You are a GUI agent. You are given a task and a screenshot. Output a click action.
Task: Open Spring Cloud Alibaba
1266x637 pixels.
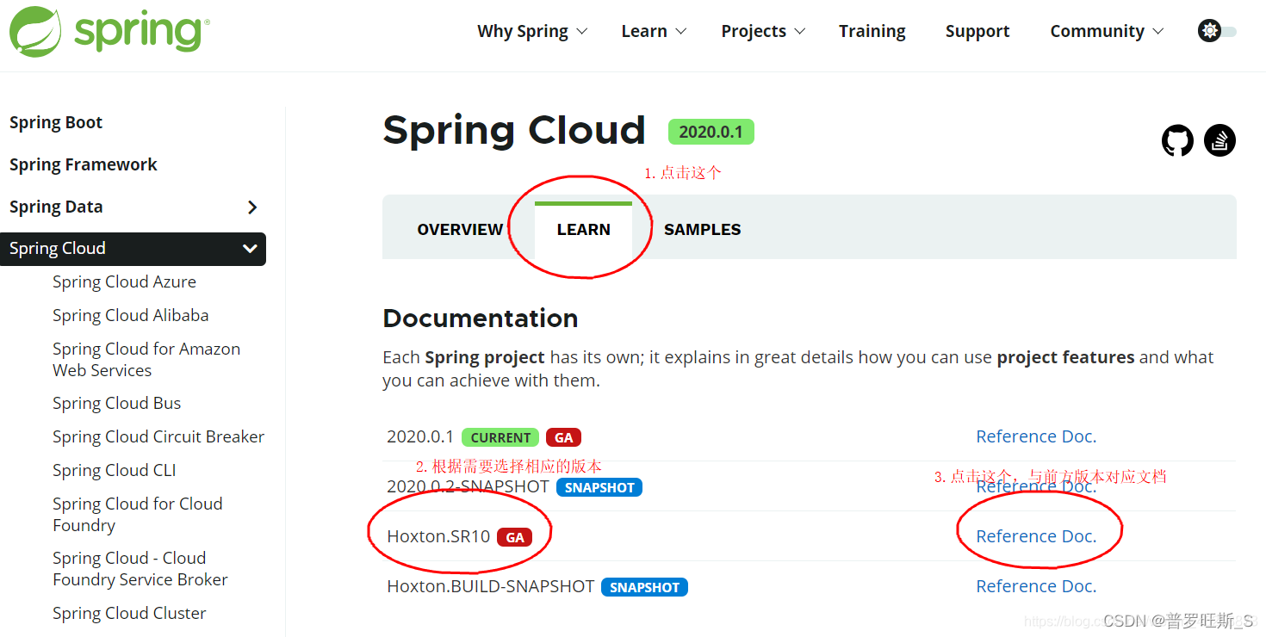[131, 315]
